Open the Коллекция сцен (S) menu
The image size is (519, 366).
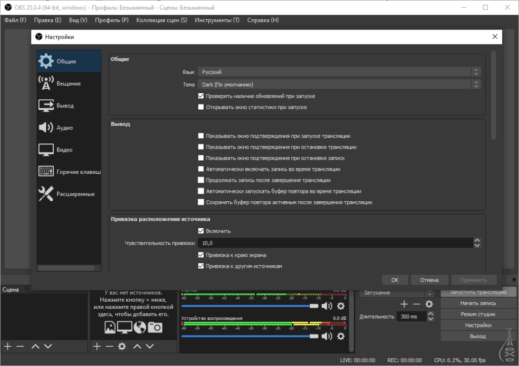(161, 20)
